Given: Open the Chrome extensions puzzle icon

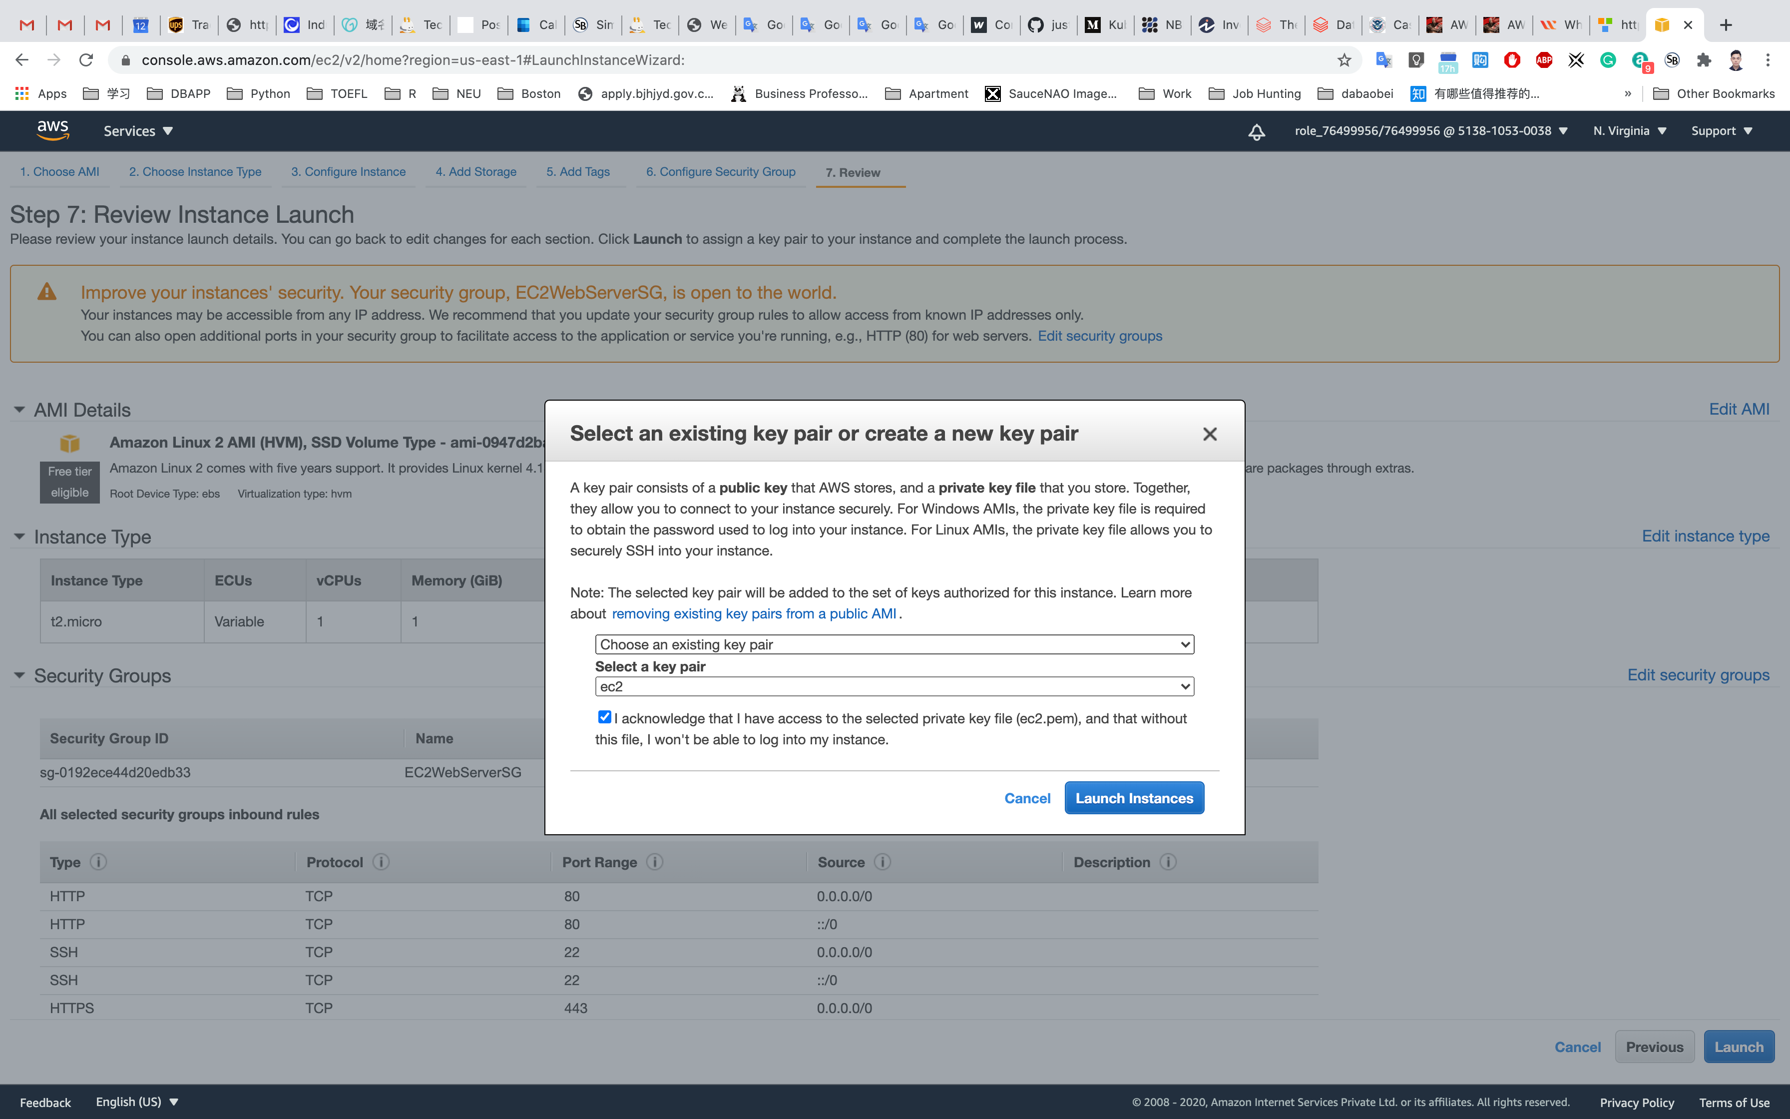Looking at the screenshot, I should point(1704,60).
